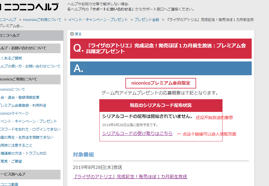
Task: Click the 'ゲーム内アイテムプレゼントの応募概要' sentence
Action: [160, 93]
